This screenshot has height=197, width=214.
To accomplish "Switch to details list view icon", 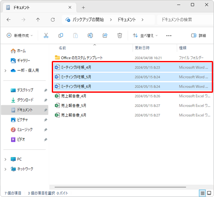I will click(202, 193).
